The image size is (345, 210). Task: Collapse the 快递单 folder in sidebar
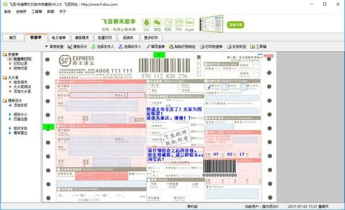[x=5, y=54]
